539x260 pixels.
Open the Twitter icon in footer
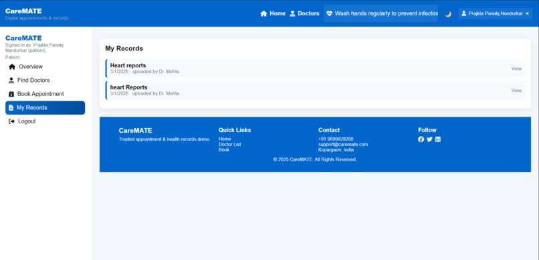pyautogui.click(x=430, y=139)
